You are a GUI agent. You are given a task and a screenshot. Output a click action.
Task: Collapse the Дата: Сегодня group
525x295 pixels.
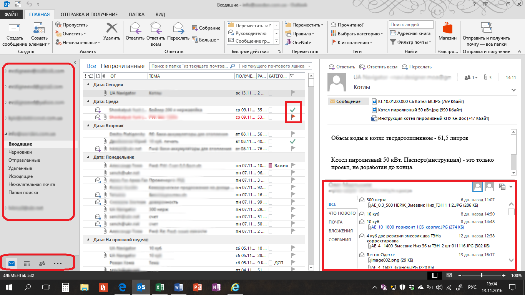88,85
